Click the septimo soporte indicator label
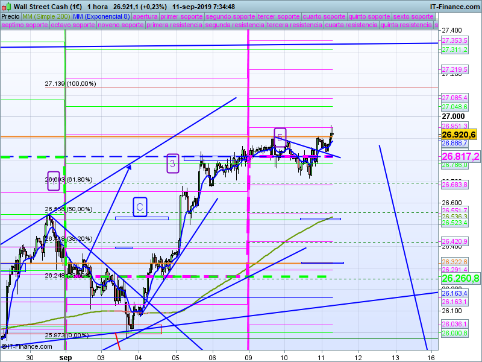Image resolution: width=482 pixels, height=362 pixels. pos(25,25)
